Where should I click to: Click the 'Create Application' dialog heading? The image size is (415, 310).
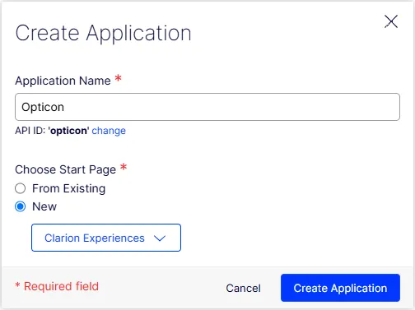coord(103,34)
